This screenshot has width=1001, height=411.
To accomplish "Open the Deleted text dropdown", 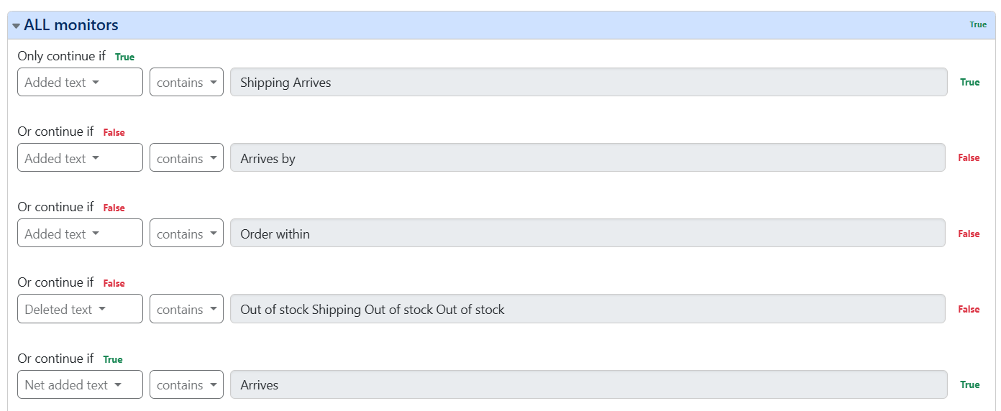I will tap(80, 308).
